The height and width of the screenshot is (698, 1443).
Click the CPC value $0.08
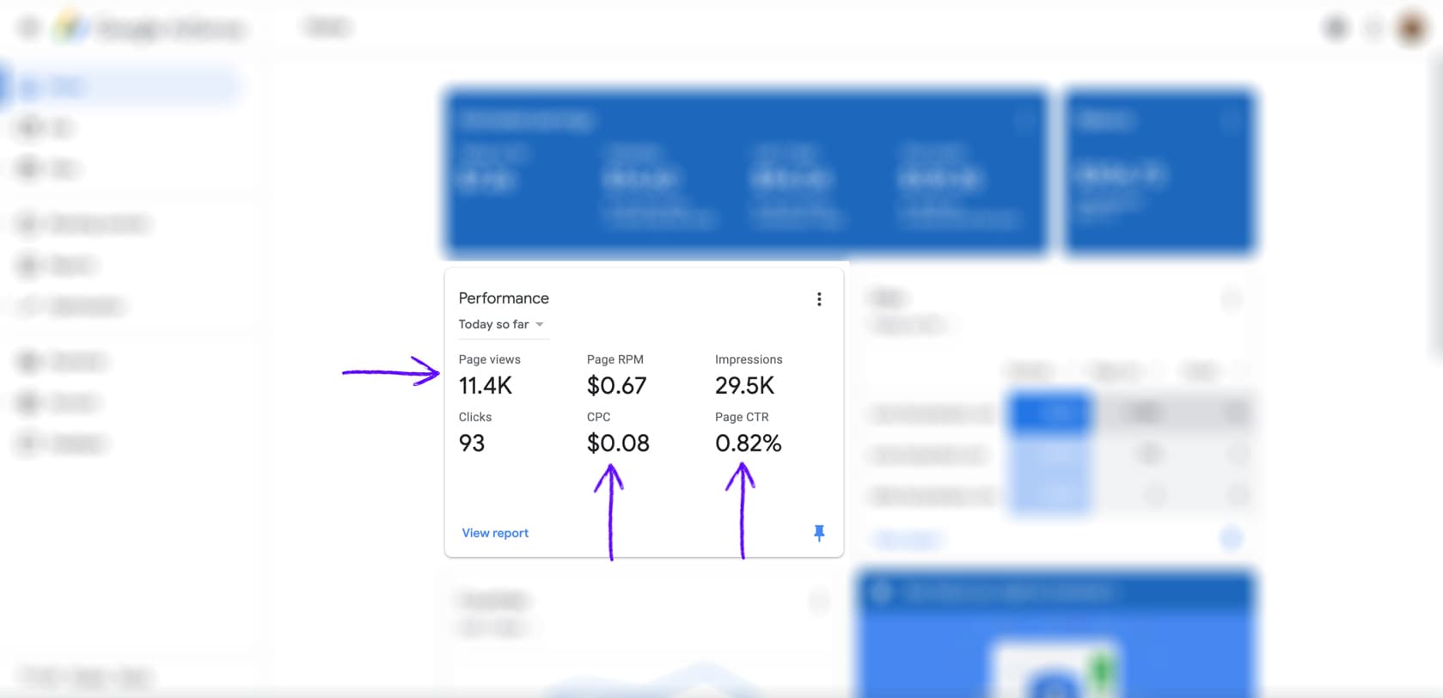(618, 444)
